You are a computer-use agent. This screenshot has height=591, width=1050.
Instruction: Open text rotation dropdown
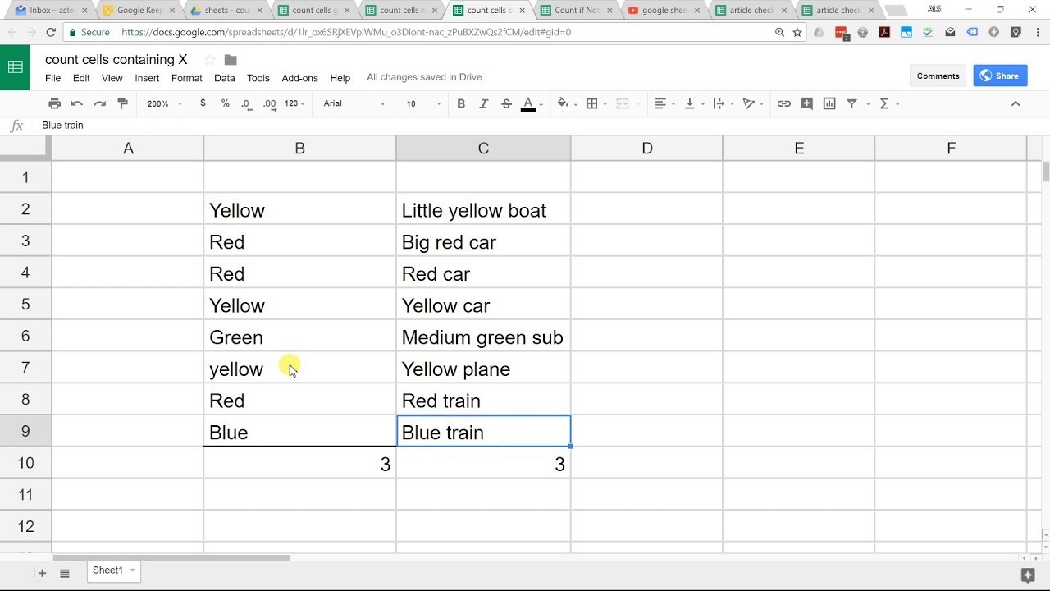[752, 103]
